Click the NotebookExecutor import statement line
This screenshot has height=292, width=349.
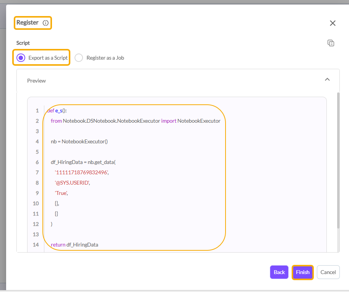click(135, 121)
